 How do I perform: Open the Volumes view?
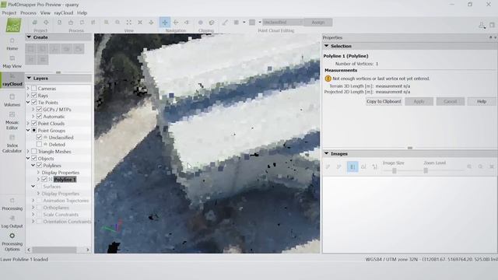point(12,100)
